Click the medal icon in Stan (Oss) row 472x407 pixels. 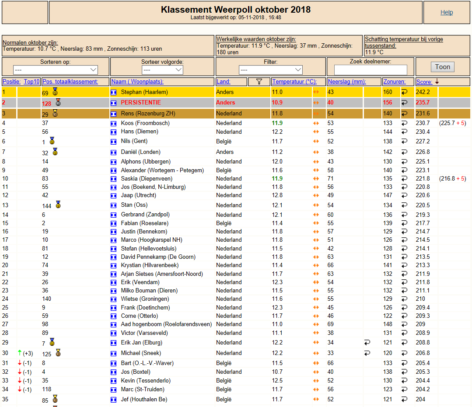coord(58,205)
